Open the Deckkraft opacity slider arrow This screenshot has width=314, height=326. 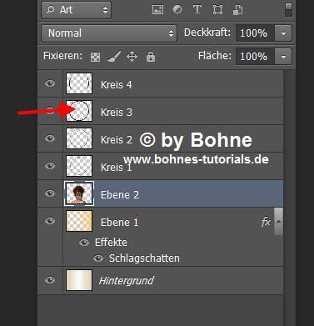click(x=283, y=33)
